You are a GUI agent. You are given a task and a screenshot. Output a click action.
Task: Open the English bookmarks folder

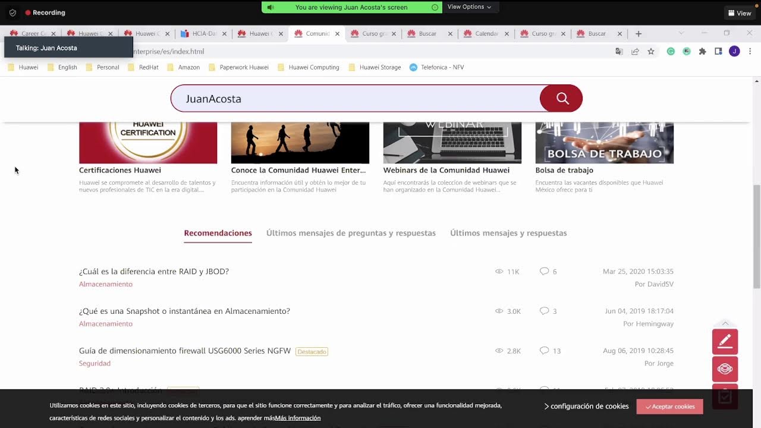(62, 67)
